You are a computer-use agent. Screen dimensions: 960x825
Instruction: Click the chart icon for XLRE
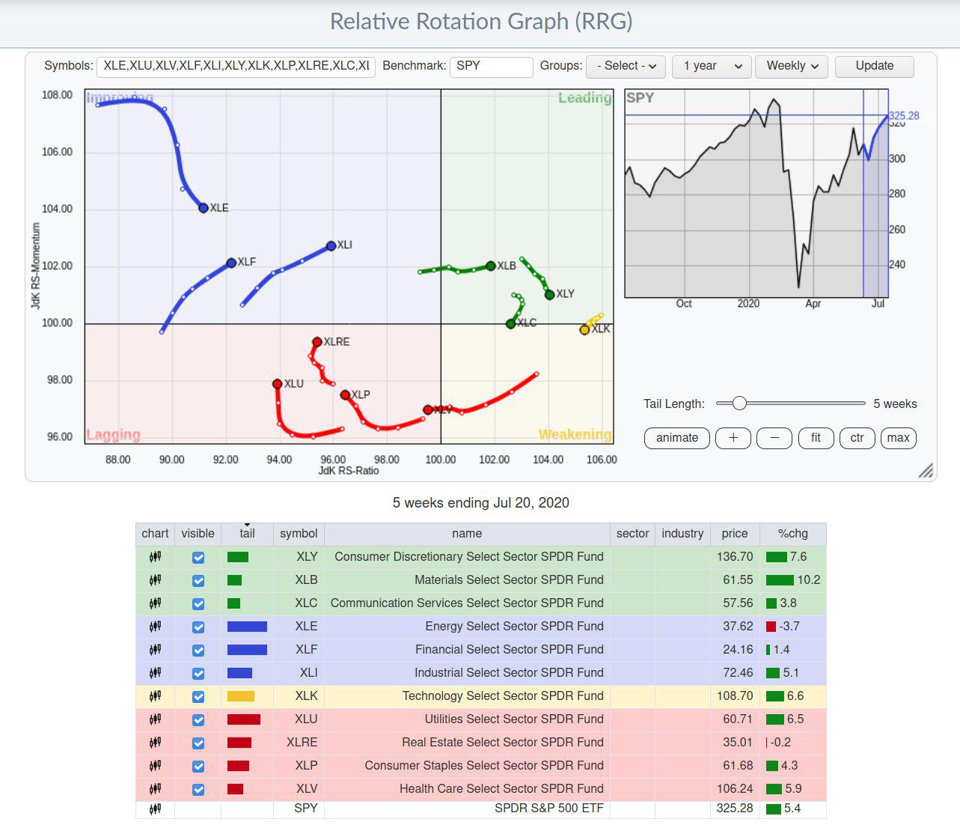click(x=155, y=743)
